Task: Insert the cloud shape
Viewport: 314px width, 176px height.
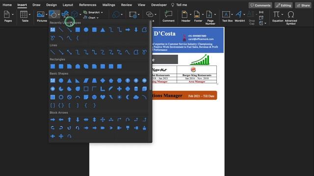Action: pos(136,97)
